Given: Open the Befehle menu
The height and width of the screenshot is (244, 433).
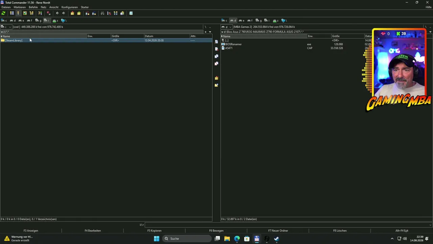Looking at the screenshot, I should (x=33, y=7).
